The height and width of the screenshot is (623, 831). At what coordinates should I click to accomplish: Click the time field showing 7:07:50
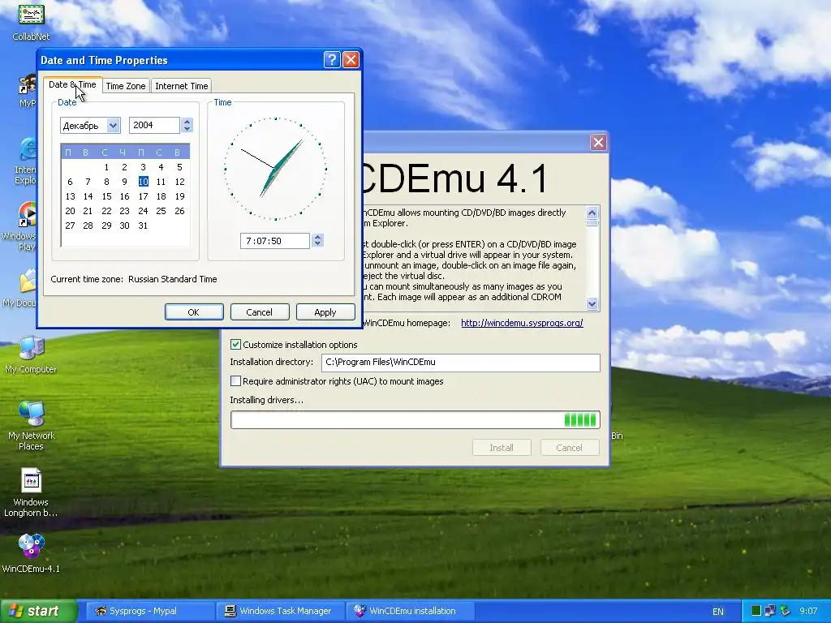point(274,241)
